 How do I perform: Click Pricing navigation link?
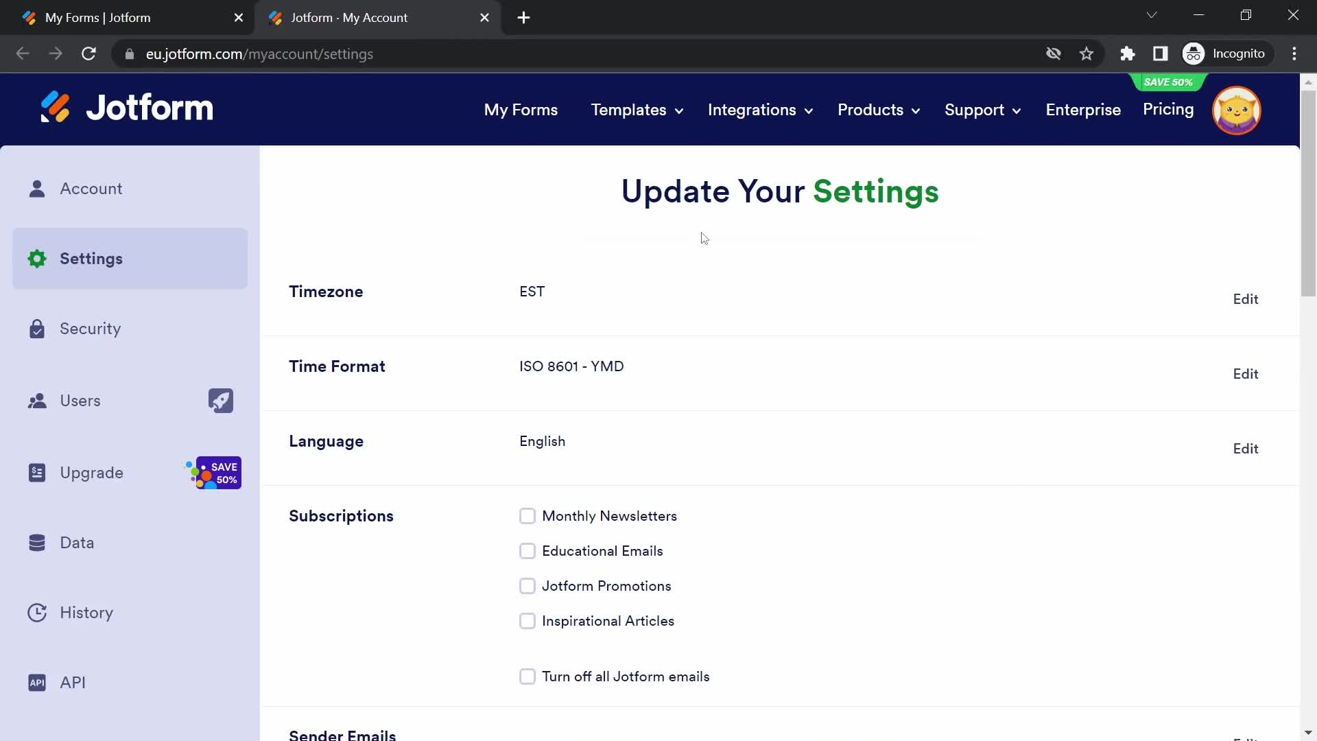point(1169,108)
